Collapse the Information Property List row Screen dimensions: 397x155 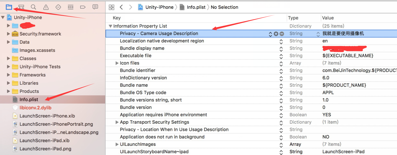point(111,26)
